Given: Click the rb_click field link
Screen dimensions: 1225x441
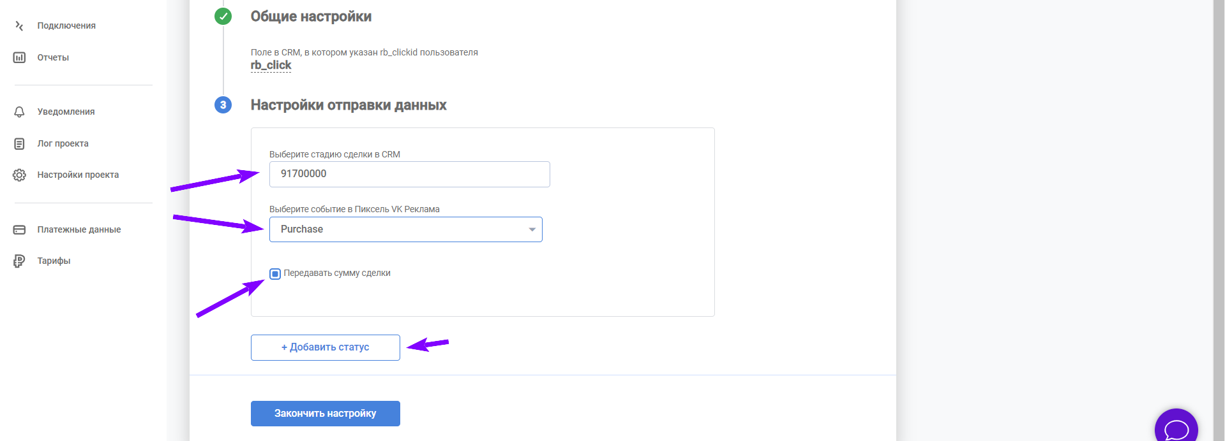Looking at the screenshot, I should (271, 65).
